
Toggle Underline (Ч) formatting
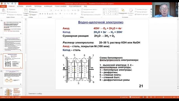point(45,14)
